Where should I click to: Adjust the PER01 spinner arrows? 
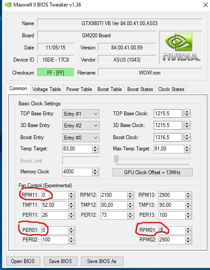click(x=71, y=231)
